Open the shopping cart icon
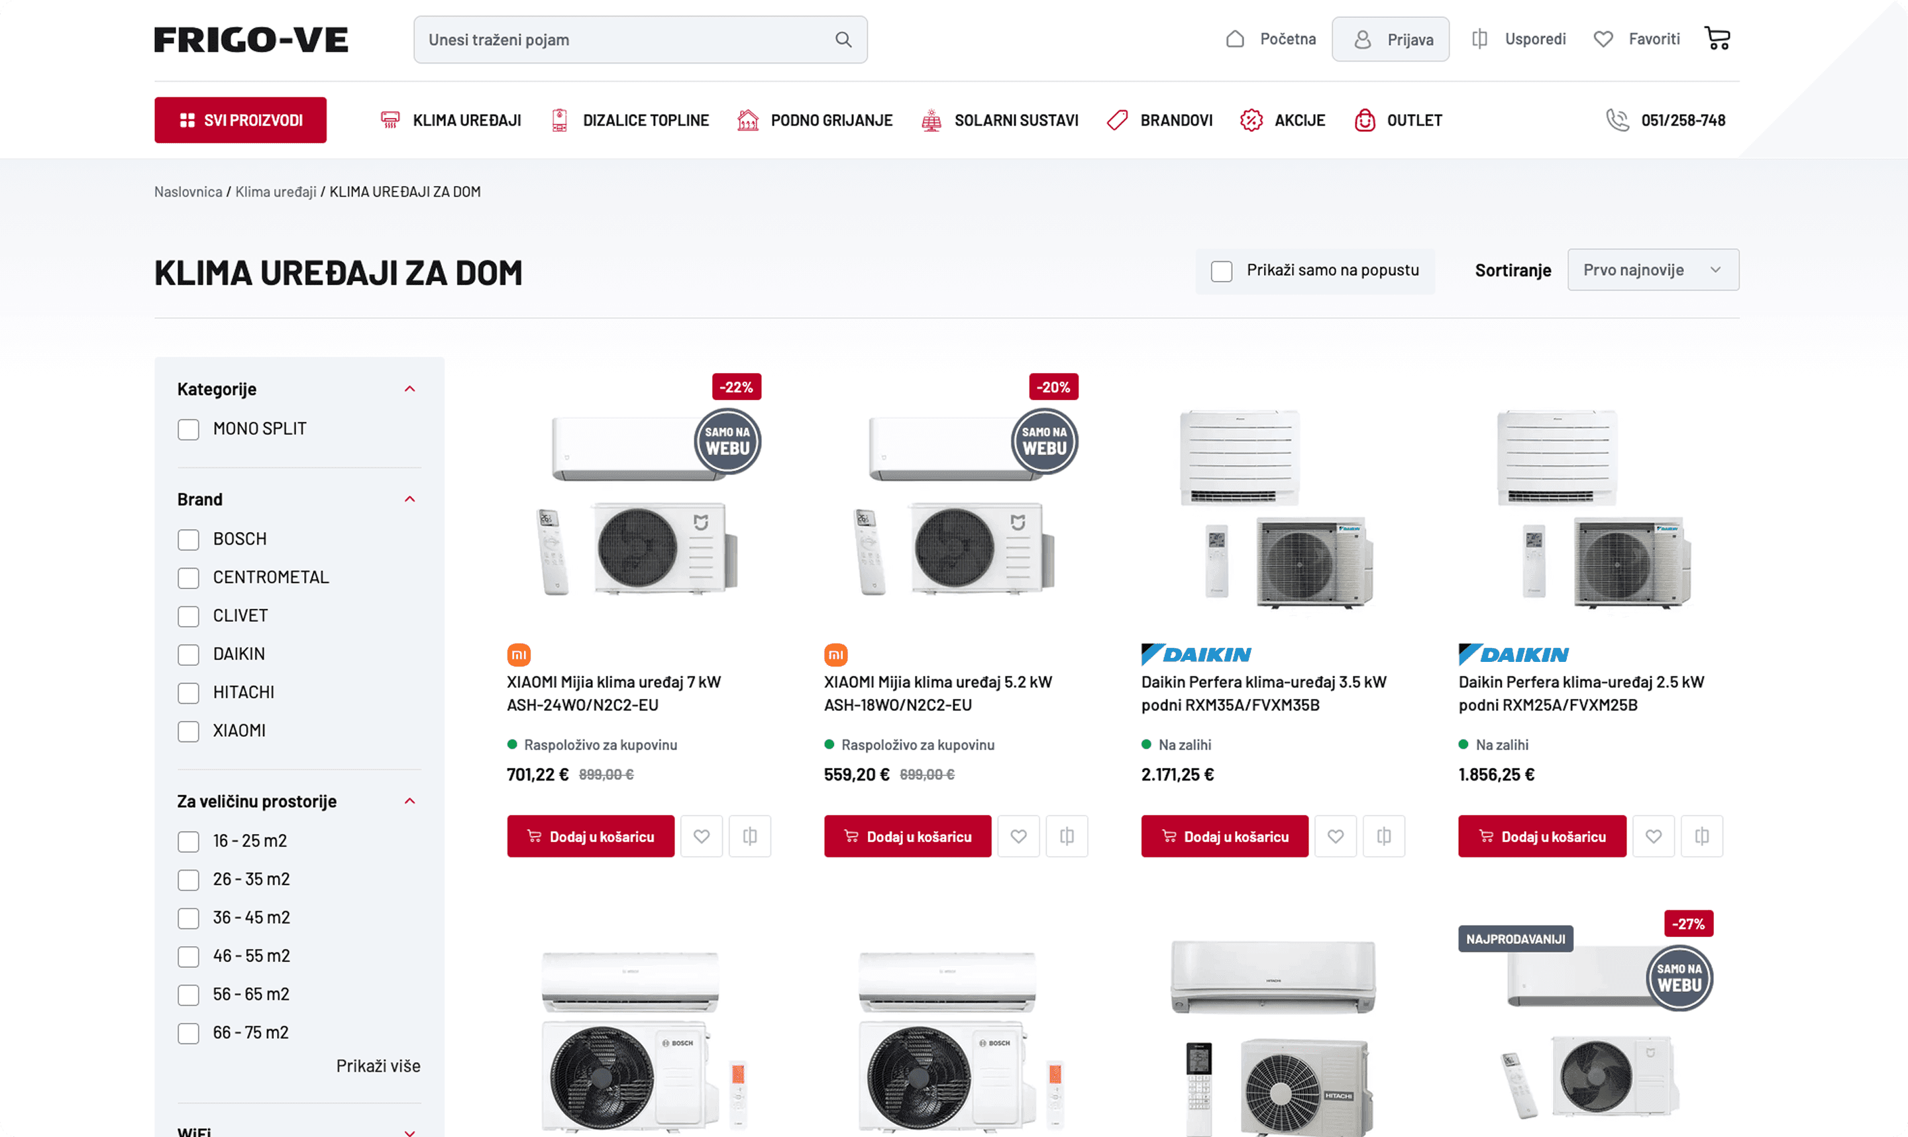The image size is (1908, 1137). [1717, 38]
